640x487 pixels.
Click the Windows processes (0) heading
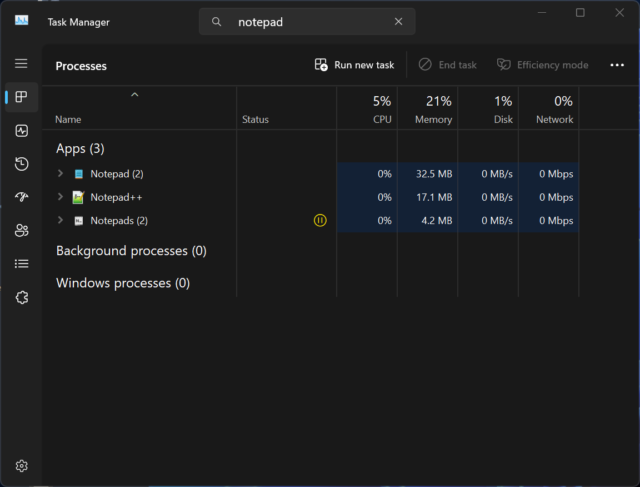[123, 283]
